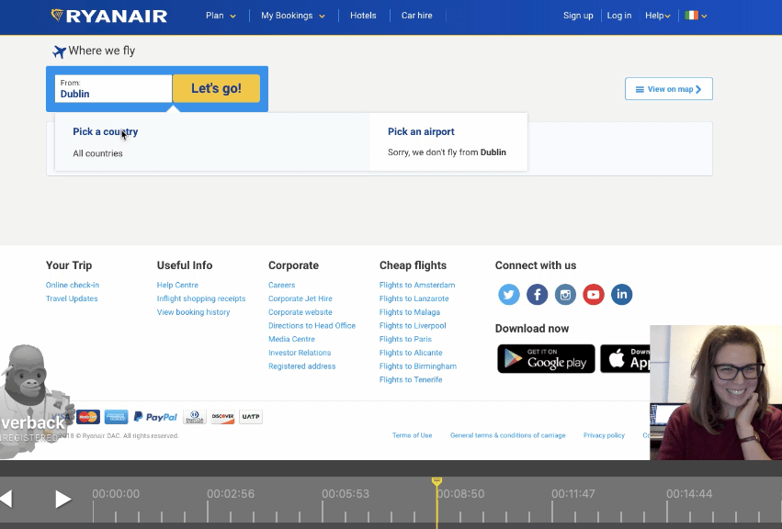782x529 pixels.
Task: Select the Mastercard payment icon
Action: click(x=87, y=416)
